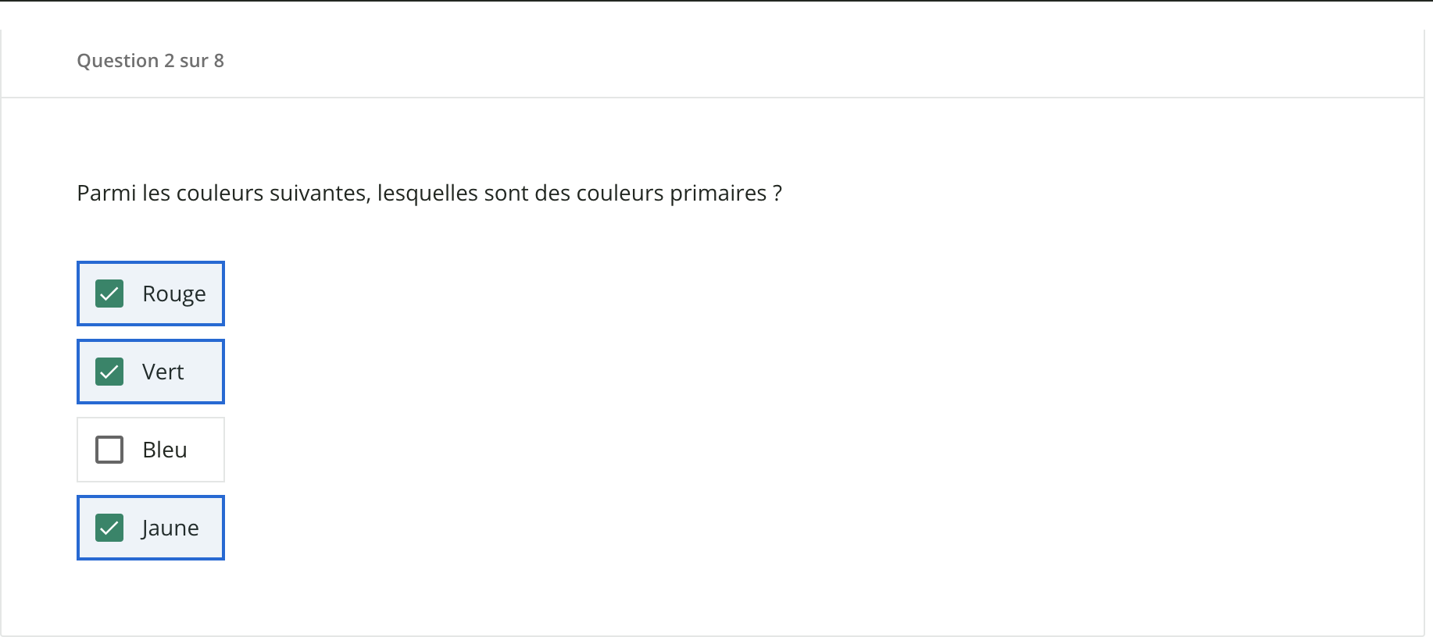Select the Bleu option card
Screen dimensions: 1433x637
click(150, 450)
